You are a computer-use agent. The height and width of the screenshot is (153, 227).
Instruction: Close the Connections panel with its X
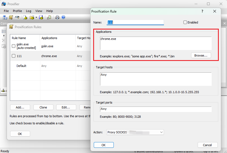[224, 23]
